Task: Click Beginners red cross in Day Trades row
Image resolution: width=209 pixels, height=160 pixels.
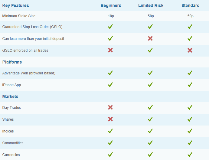Action: (x=110, y=108)
